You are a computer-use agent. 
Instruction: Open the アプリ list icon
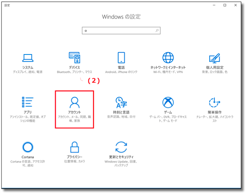pyautogui.click(x=28, y=102)
